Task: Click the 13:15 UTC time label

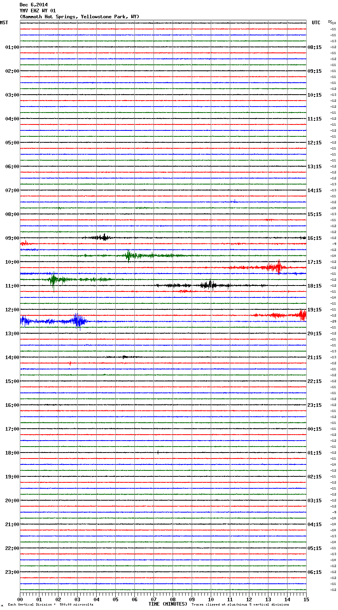Action: pos(315,167)
